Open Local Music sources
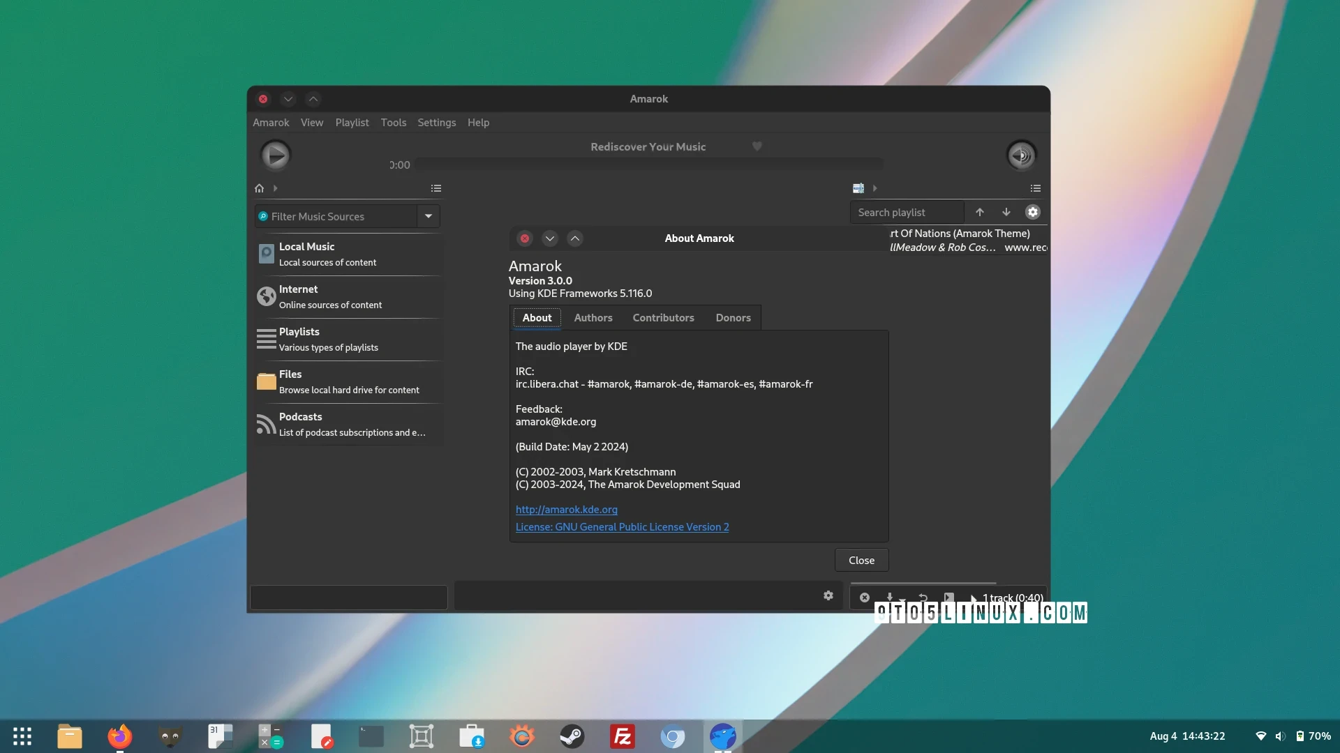The image size is (1340, 753). click(348, 254)
